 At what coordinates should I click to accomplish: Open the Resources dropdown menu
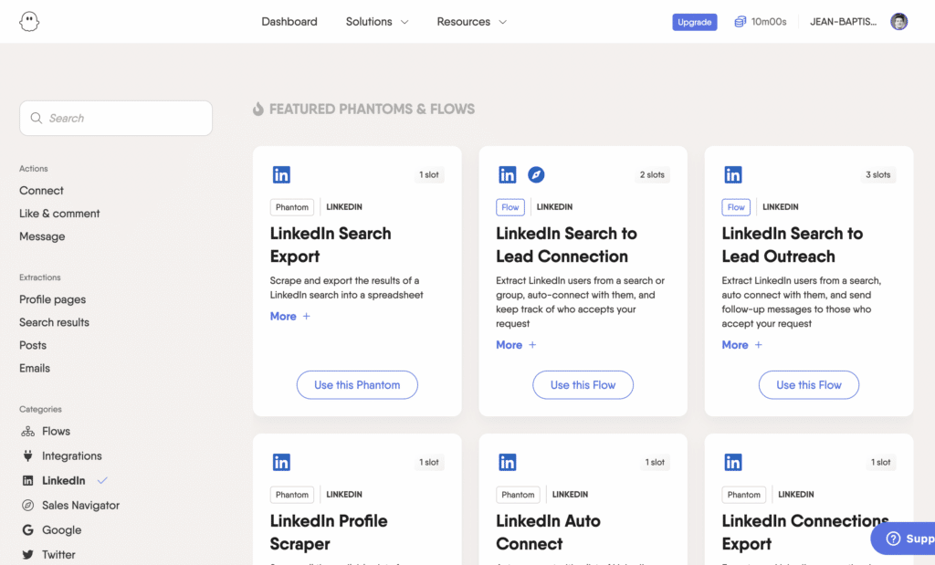click(472, 22)
